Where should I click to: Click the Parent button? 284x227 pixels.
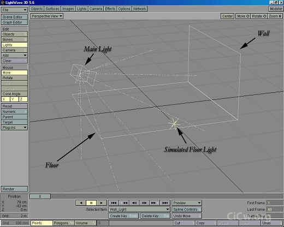[x=14, y=117]
